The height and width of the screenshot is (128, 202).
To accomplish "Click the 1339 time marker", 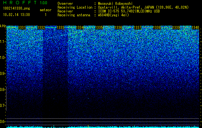I will point(176,28).
